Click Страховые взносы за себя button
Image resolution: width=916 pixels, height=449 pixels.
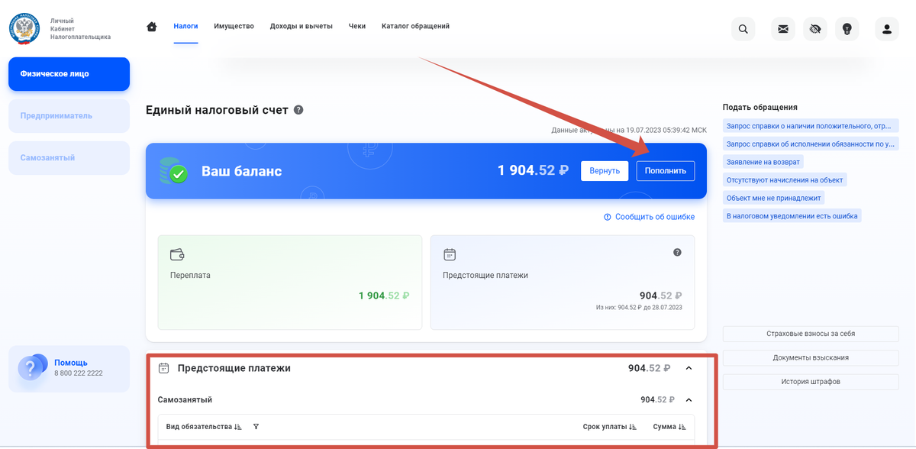tap(811, 334)
